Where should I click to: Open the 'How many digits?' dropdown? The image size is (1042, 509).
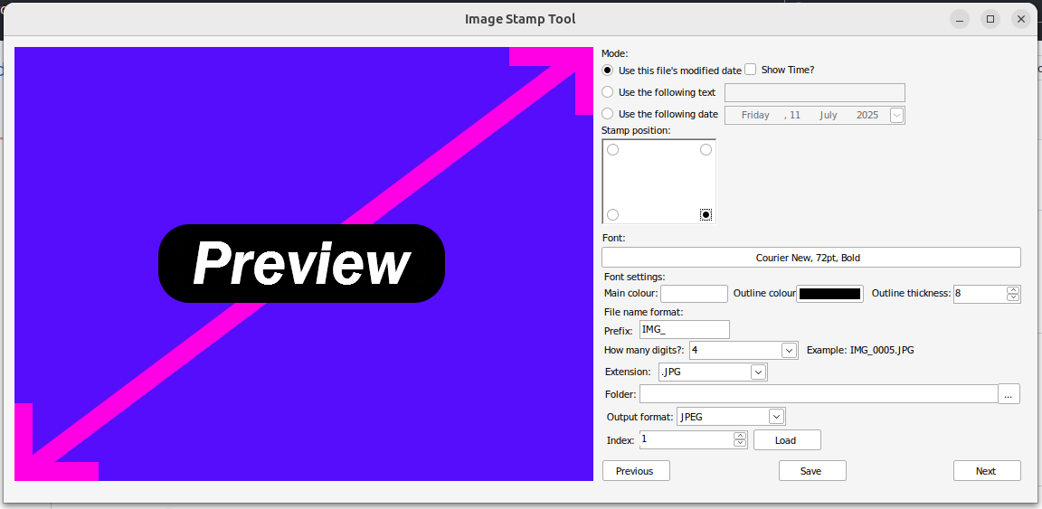(790, 350)
